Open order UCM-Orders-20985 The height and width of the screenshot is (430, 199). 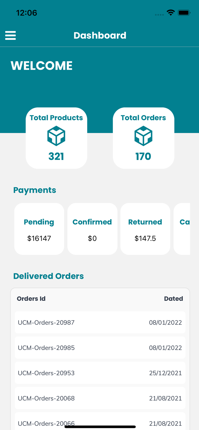click(x=100, y=348)
